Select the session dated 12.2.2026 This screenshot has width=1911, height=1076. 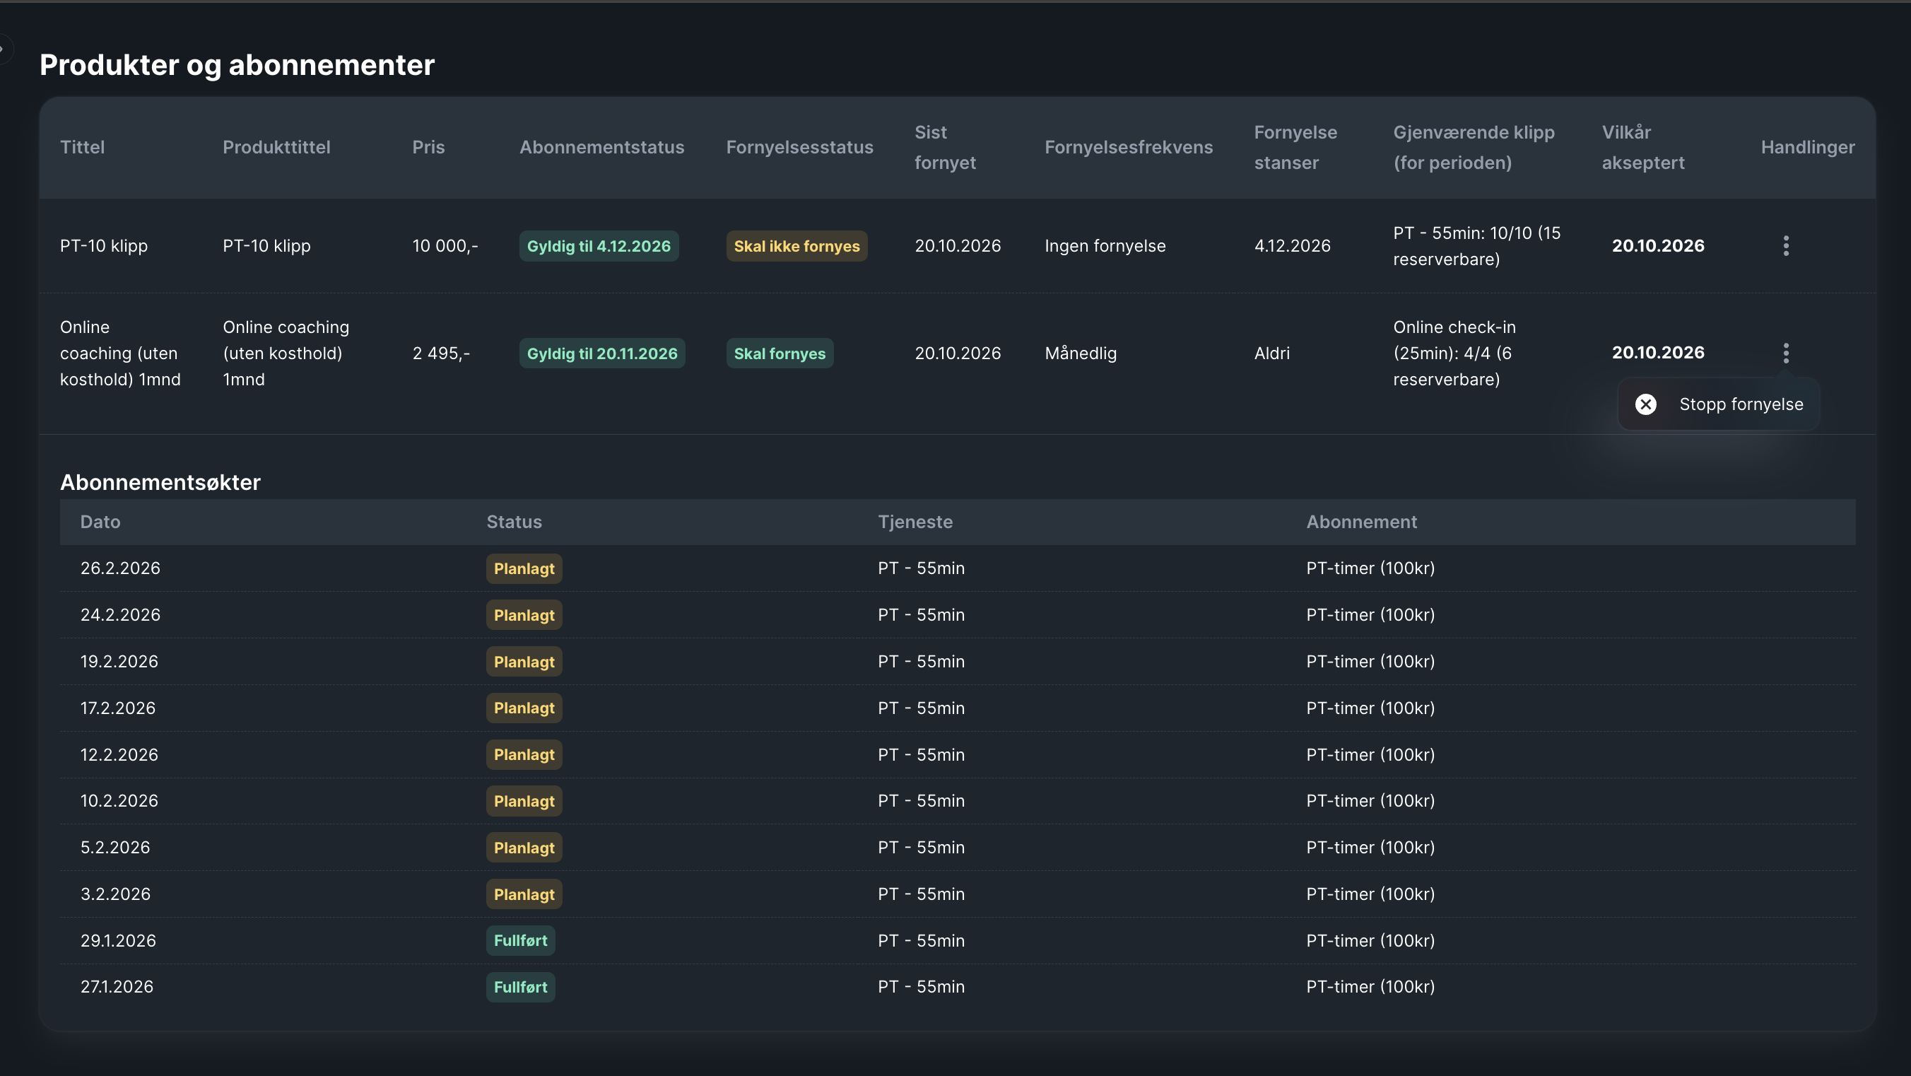958,754
